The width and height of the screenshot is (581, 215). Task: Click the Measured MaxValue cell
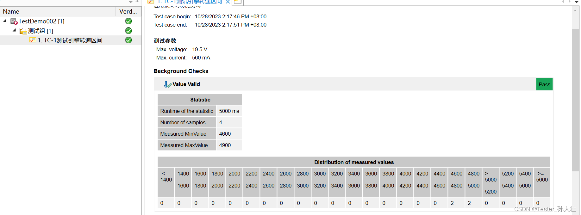(187, 145)
